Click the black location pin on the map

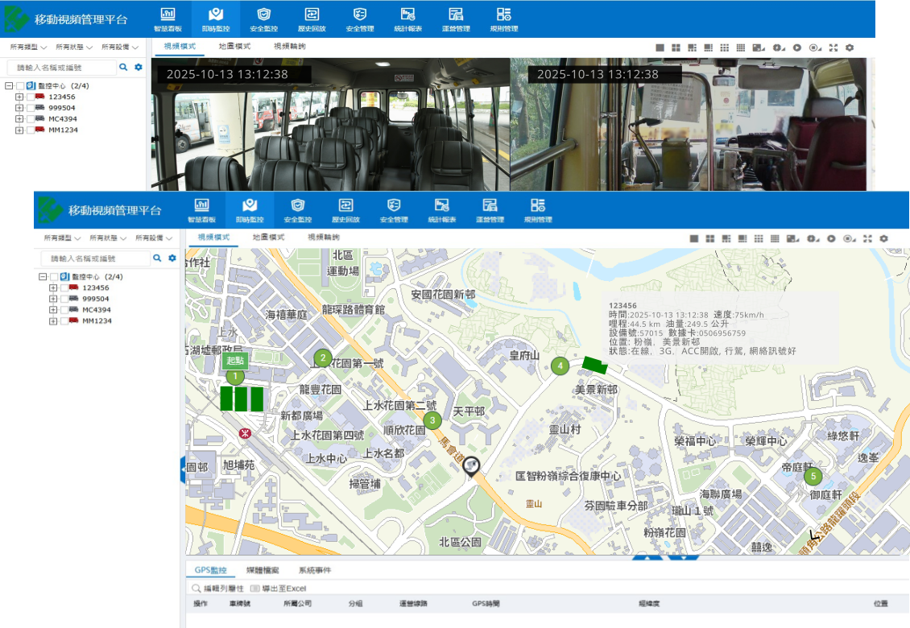[x=471, y=465]
